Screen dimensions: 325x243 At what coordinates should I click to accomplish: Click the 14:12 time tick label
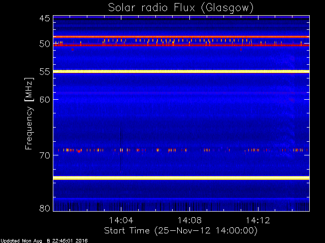pos(258,220)
